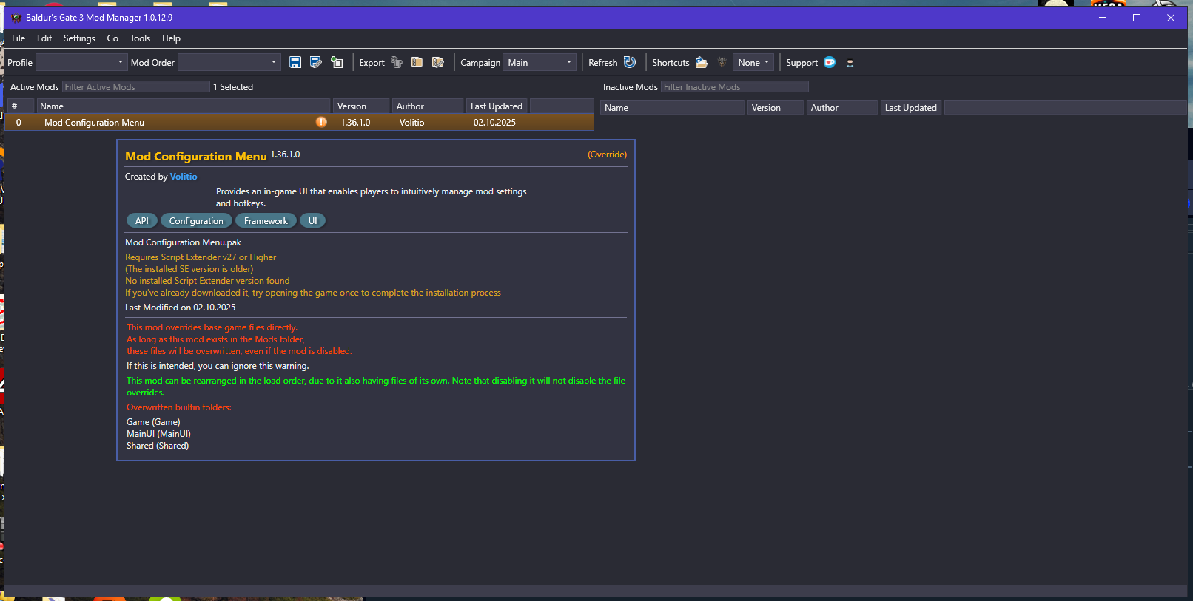The width and height of the screenshot is (1193, 601).
Task: Launch the game via Baldur's Gate icon
Action: 722,62
